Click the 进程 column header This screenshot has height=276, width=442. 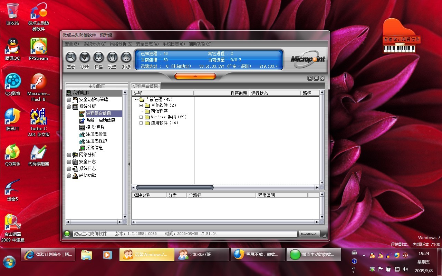click(163, 93)
